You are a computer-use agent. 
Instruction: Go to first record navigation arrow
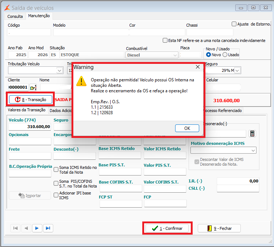point(15,228)
